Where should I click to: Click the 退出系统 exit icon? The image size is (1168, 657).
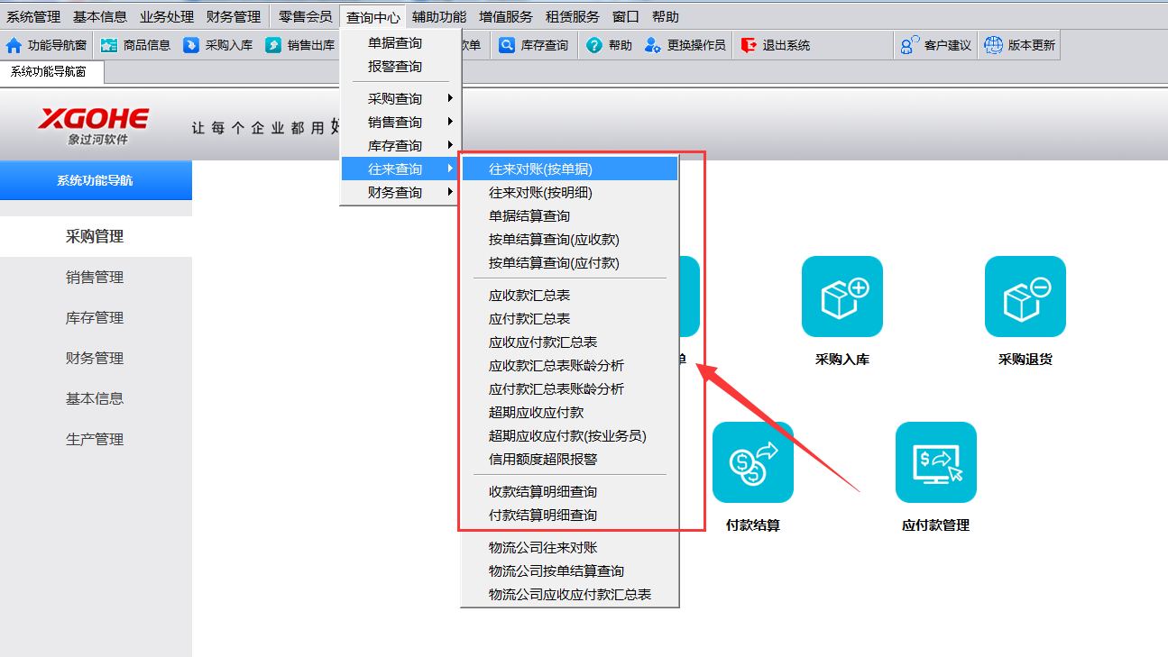point(749,45)
